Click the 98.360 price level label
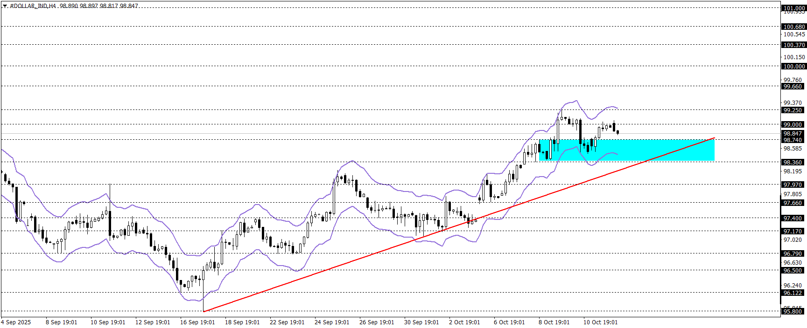 pyautogui.click(x=793, y=163)
